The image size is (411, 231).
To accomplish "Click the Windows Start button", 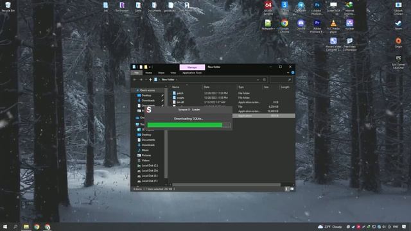I will pos(5,227).
